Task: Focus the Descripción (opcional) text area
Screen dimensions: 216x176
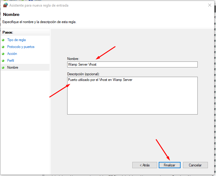Action: pyautogui.click(x=132, y=95)
